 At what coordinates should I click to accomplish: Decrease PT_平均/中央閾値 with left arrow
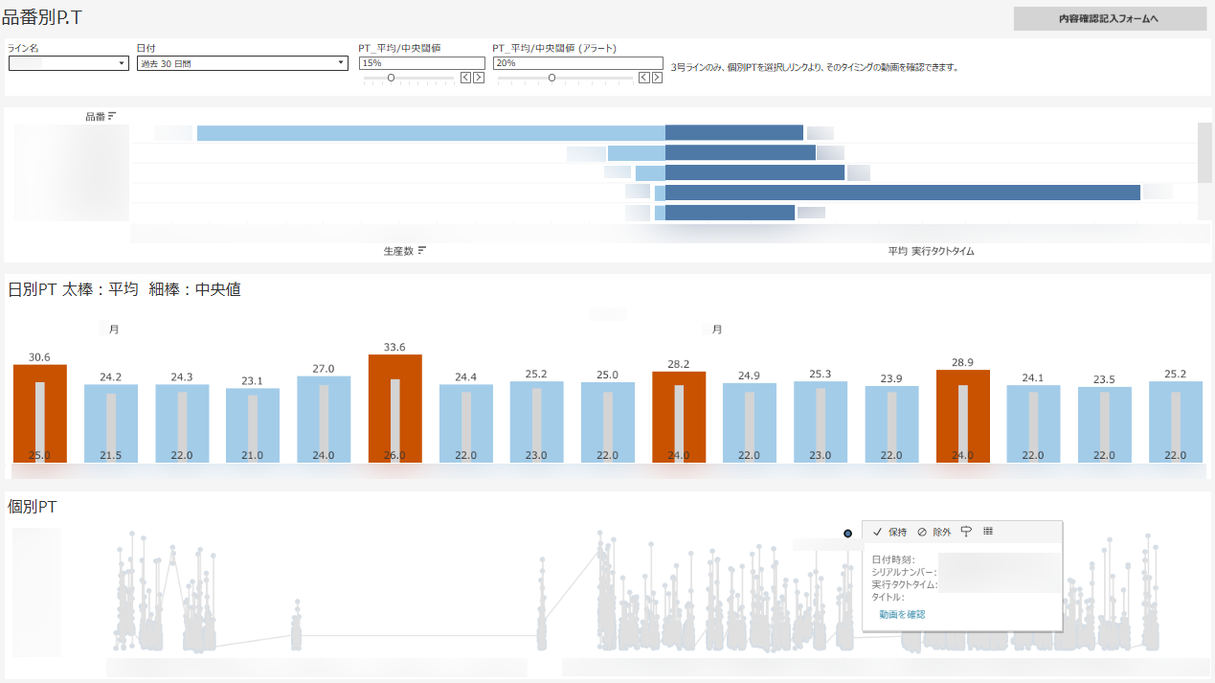click(x=466, y=78)
